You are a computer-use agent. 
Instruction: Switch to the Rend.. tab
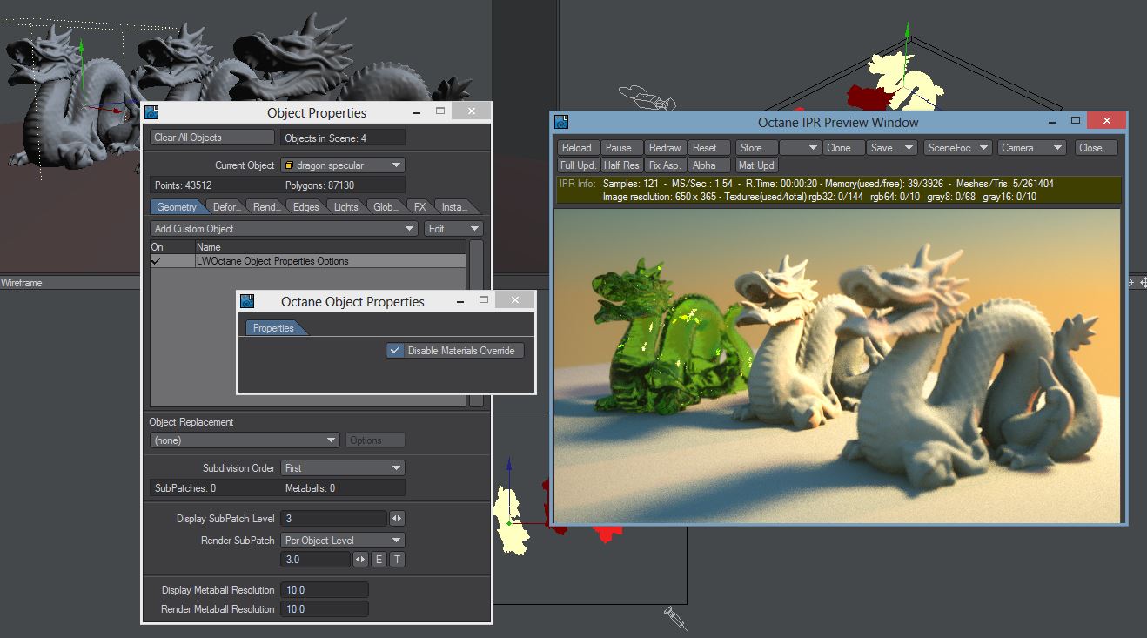[265, 207]
